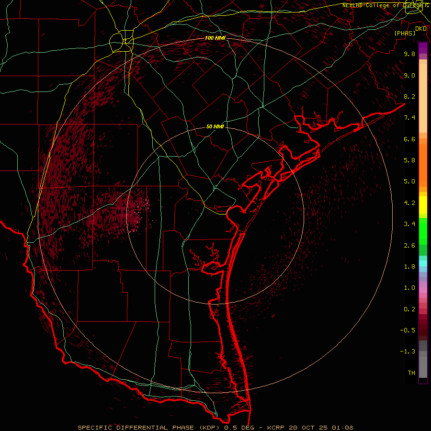The width and height of the screenshot is (431, 431).
Task: Click the 3.4 value on color scale
Action: tap(409, 224)
